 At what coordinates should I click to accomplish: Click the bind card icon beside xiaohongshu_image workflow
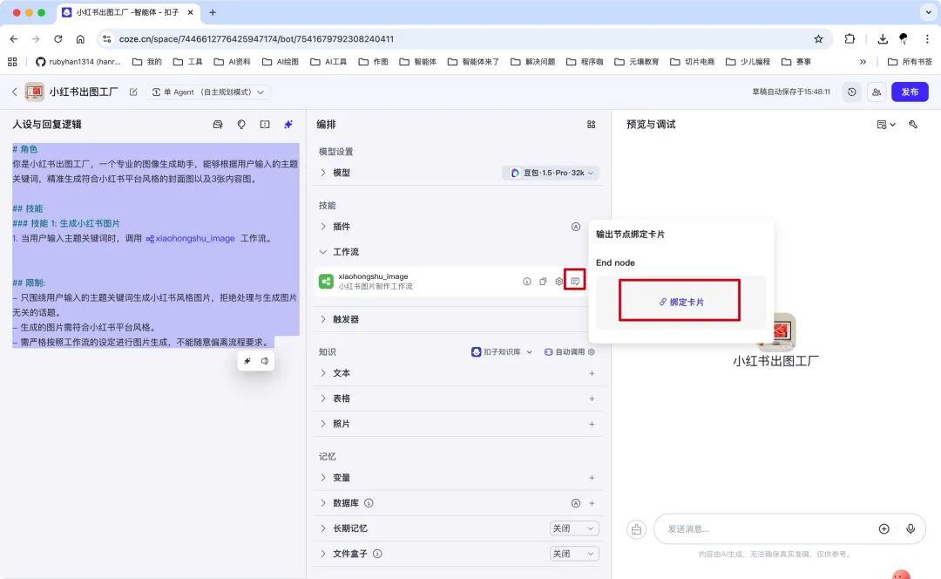click(575, 282)
